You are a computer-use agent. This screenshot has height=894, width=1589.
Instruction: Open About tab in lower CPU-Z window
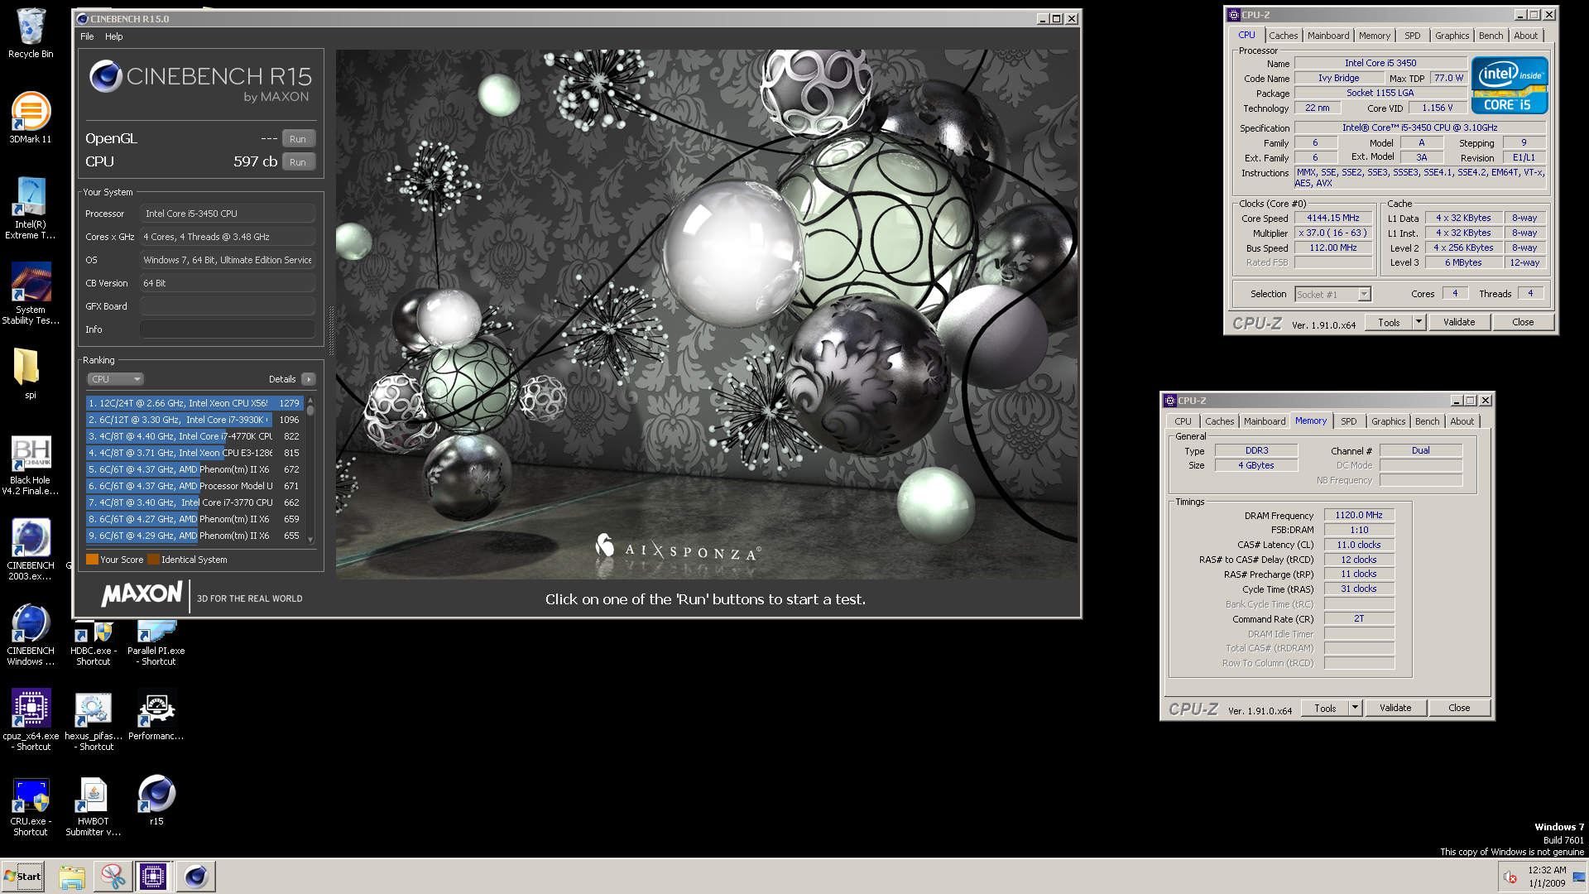tap(1462, 421)
